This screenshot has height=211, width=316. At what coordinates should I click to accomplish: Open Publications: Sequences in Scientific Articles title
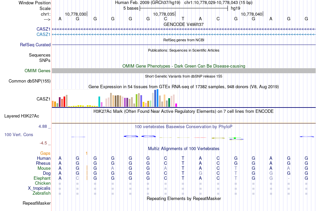184,50
